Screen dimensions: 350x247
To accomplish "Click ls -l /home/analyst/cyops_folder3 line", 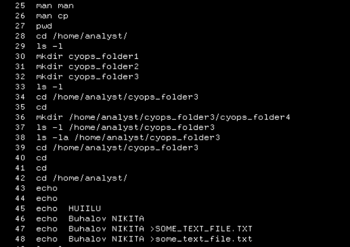I will coord(126,128).
